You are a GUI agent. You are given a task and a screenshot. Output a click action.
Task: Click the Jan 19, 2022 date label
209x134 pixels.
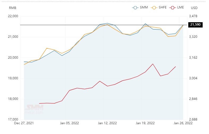click(145, 123)
